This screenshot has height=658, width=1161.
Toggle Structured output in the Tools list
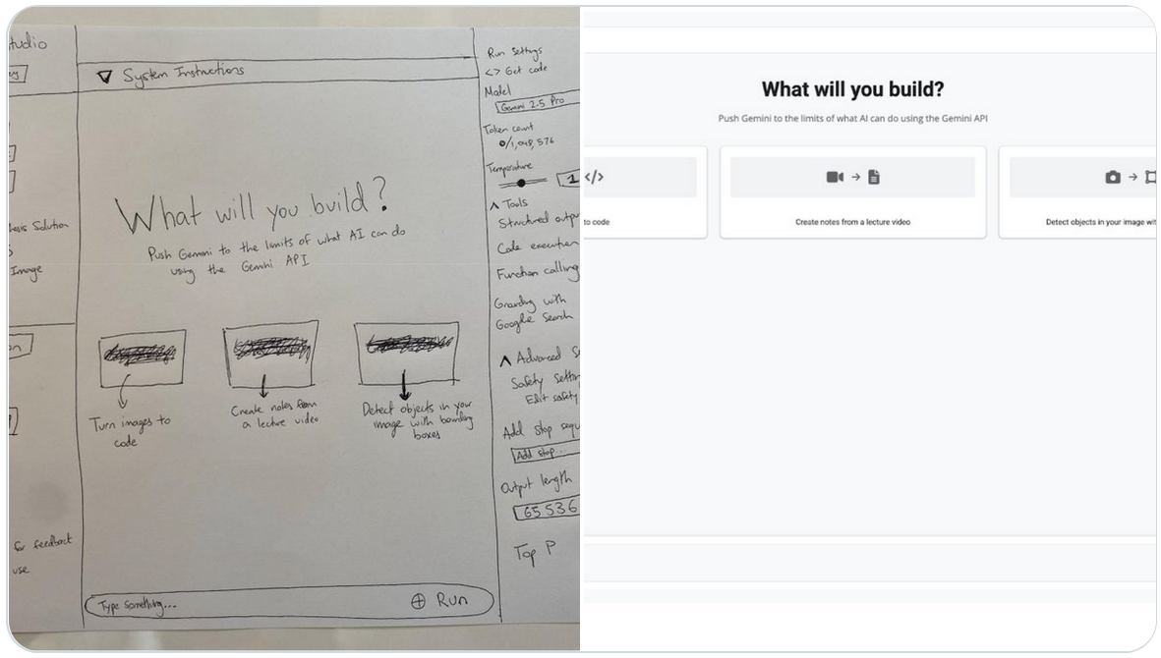pyautogui.click(x=539, y=220)
